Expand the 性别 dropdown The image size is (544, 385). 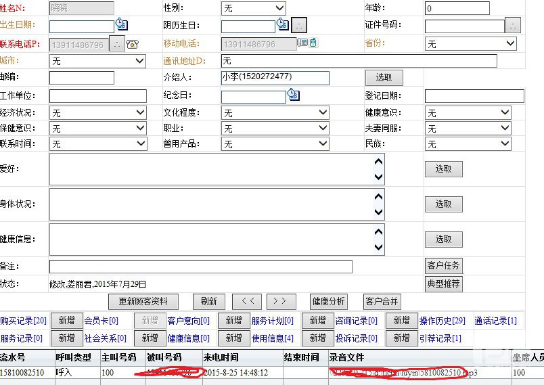(254, 8)
